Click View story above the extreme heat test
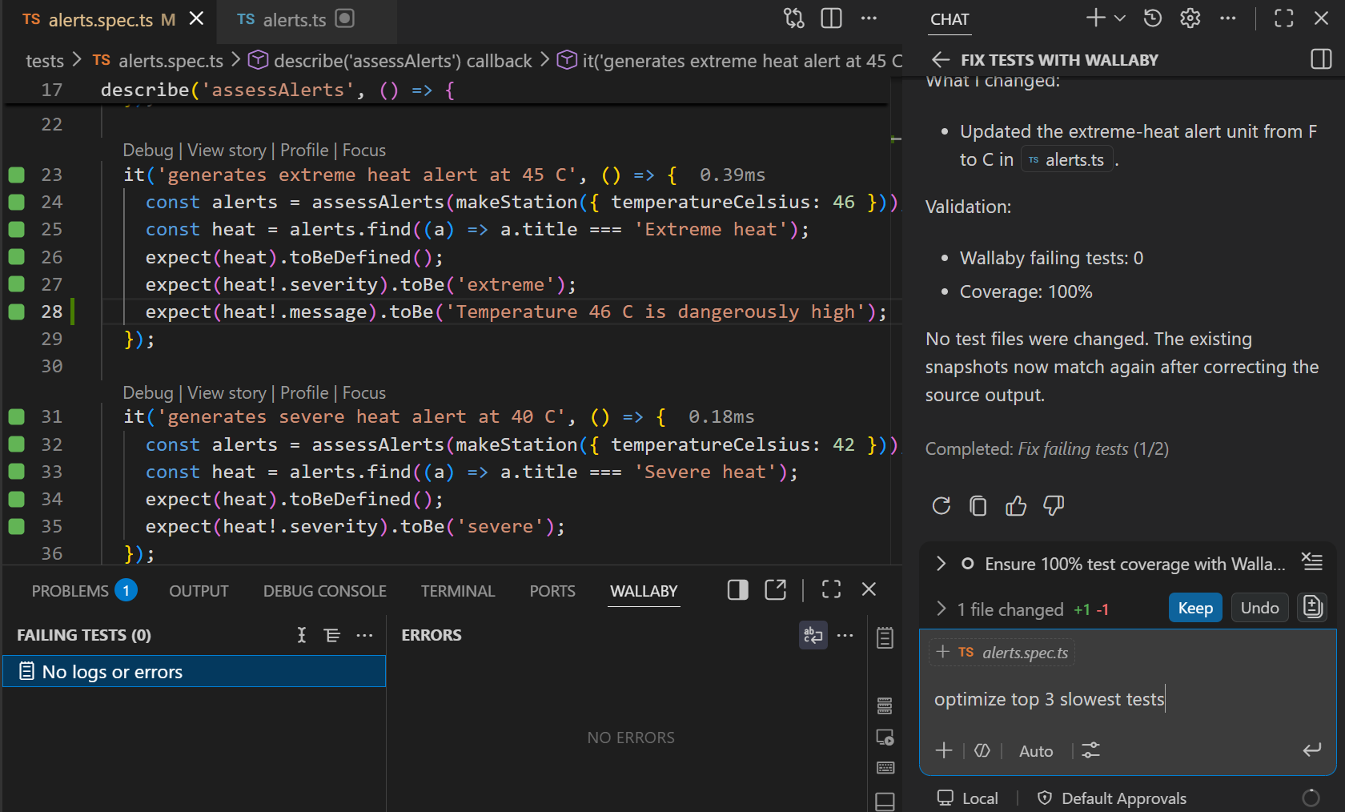The image size is (1345, 812). click(227, 151)
